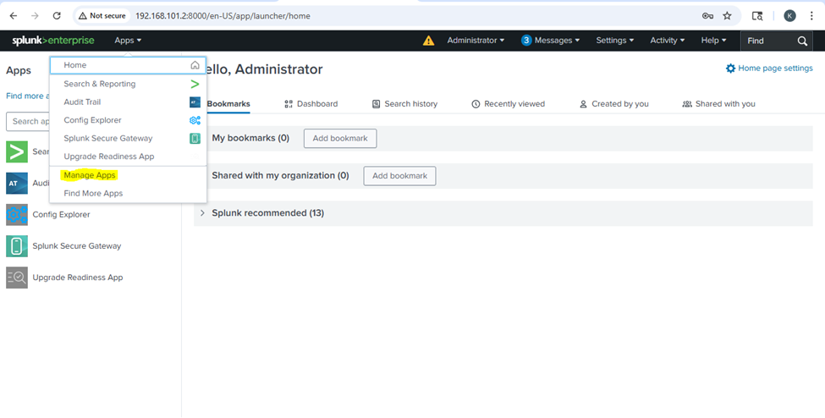Click the My bookmarks (0) heading
Viewport: 825px width, 418px height.
pyautogui.click(x=250, y=138)
